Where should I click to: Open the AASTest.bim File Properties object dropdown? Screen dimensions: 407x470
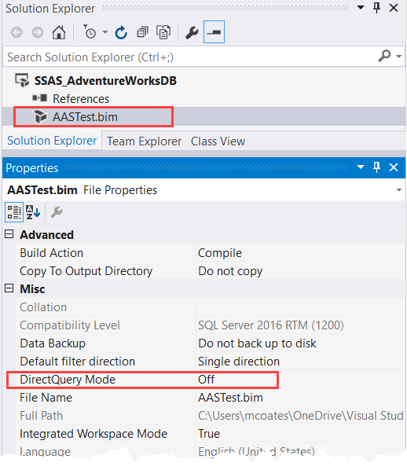pos(398,189)
